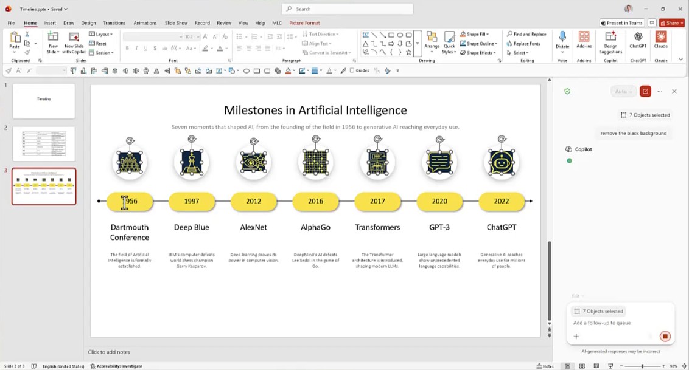Toggle Align Left paragraph alignment

point(239,48)
